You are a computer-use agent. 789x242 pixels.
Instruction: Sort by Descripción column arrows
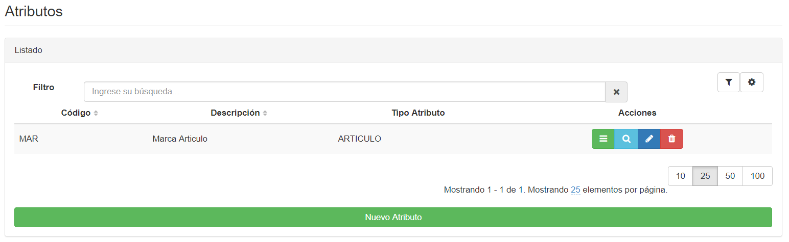pyautogui.click(x=265, y=113)
